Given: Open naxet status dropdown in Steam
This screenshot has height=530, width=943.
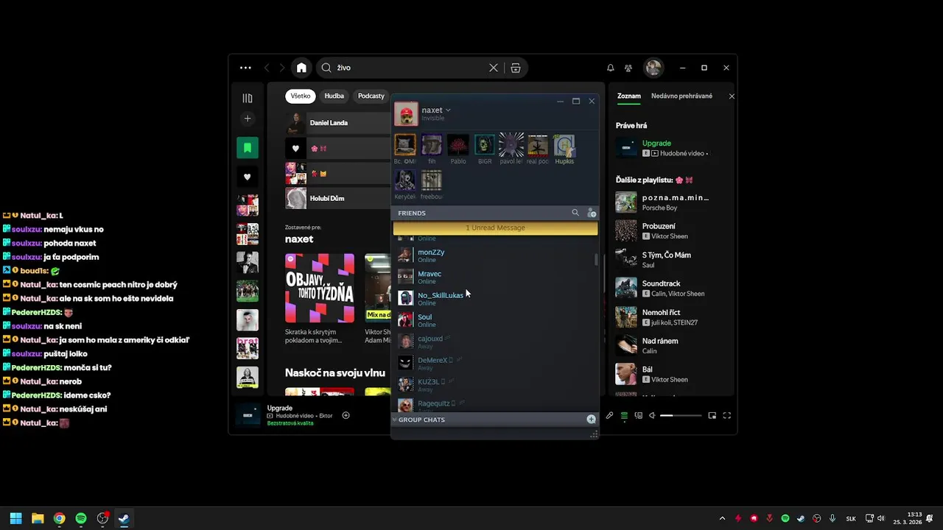Looking at the screenshot, I should coord(448,110).
